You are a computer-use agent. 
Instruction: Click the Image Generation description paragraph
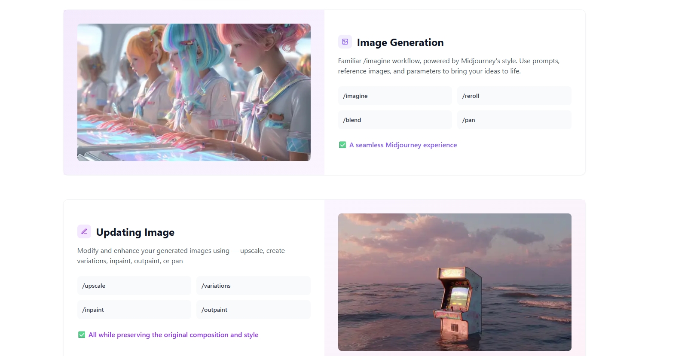449,66
